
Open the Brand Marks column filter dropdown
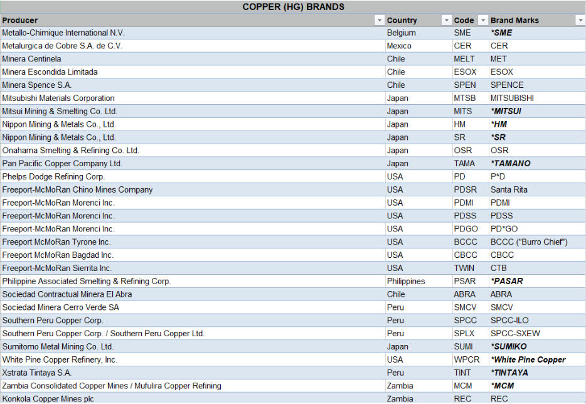[x=580, y=20]
